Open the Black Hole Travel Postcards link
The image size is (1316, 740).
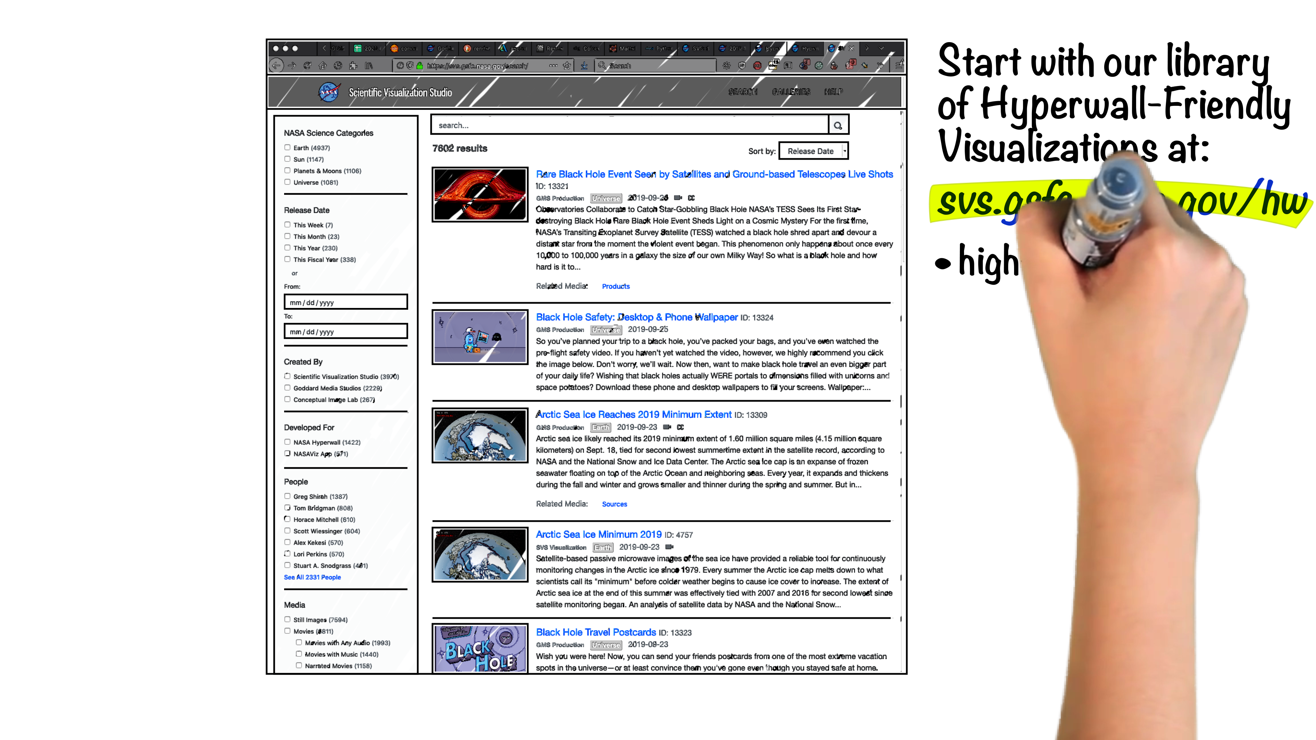pyautogui.click(x=596, y=632)
